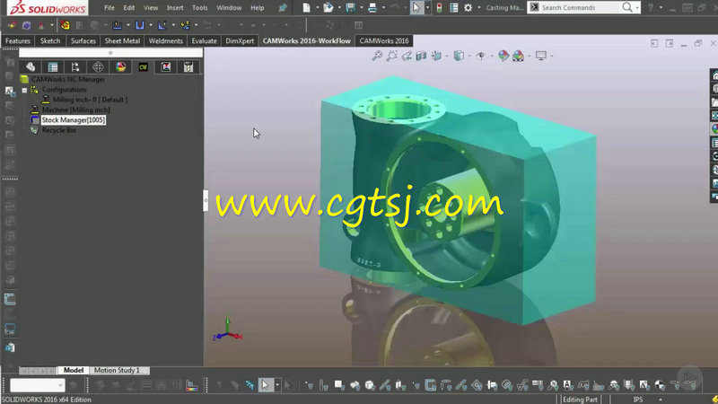Click View Settings monitor icon
This screenshot has width=718, height=404.
(x=541, y=56)
